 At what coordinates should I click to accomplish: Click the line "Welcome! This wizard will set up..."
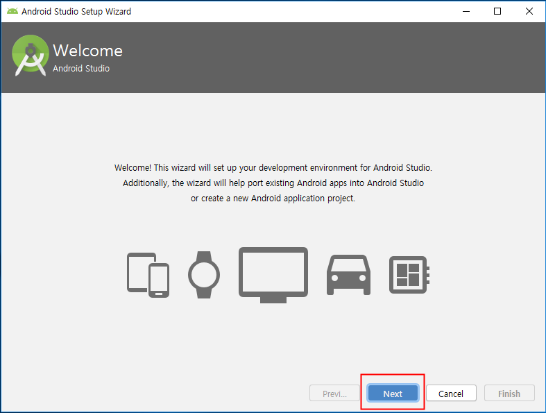point(273,168)
